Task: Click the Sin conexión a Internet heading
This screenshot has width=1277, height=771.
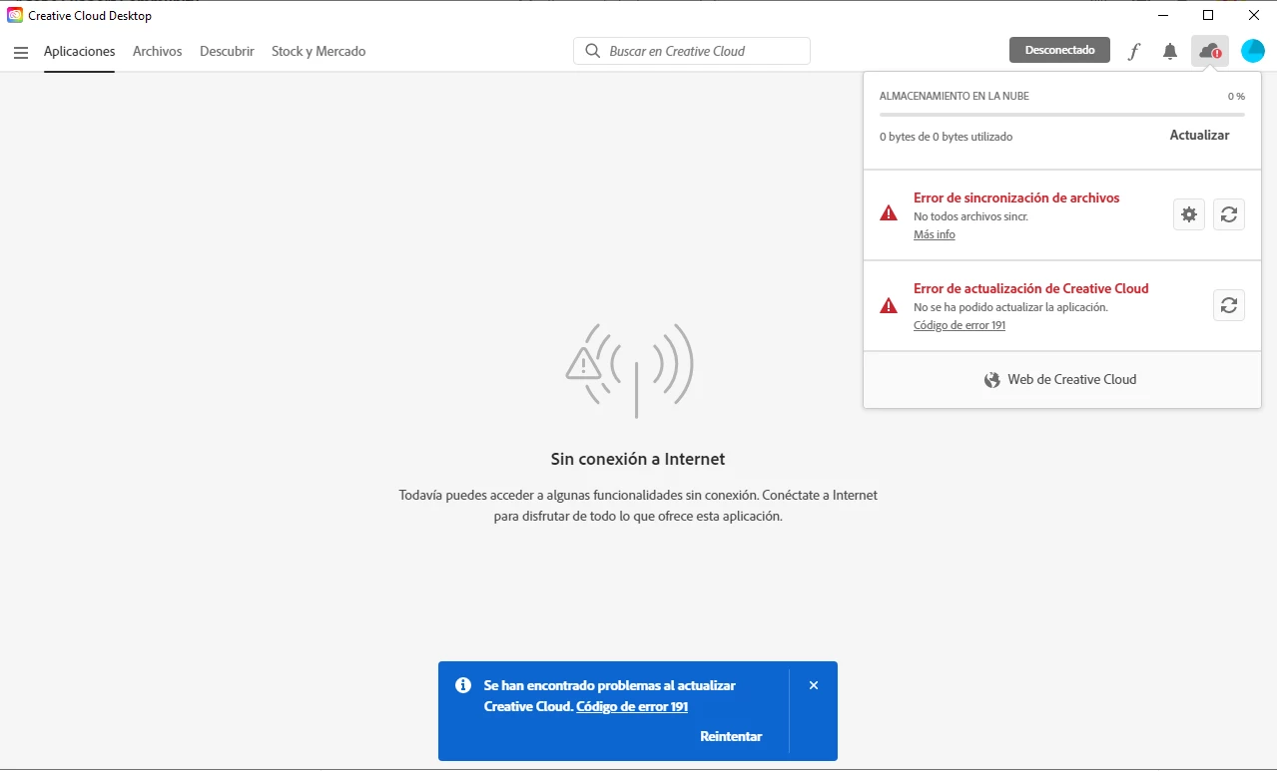Action: [638, 460]
